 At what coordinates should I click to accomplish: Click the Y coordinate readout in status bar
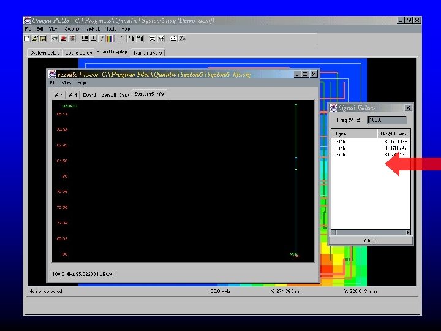(x=361, y=291)
